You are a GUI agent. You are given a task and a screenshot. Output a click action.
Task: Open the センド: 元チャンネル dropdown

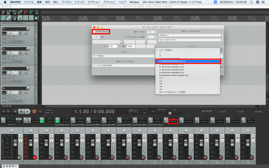point(191,40)
